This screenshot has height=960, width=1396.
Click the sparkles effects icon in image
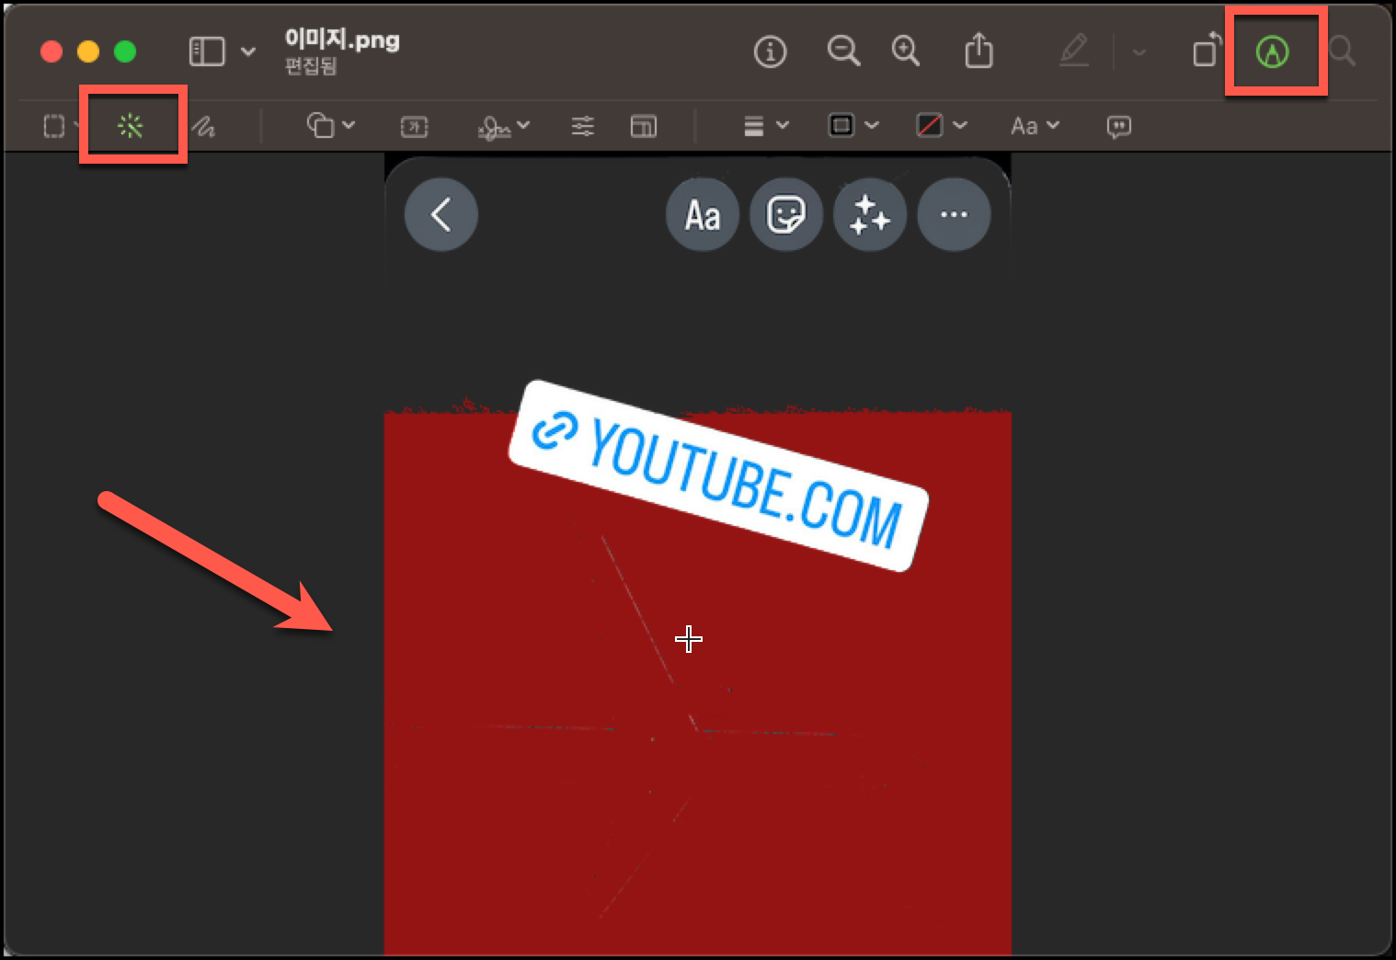pos(870,215)
